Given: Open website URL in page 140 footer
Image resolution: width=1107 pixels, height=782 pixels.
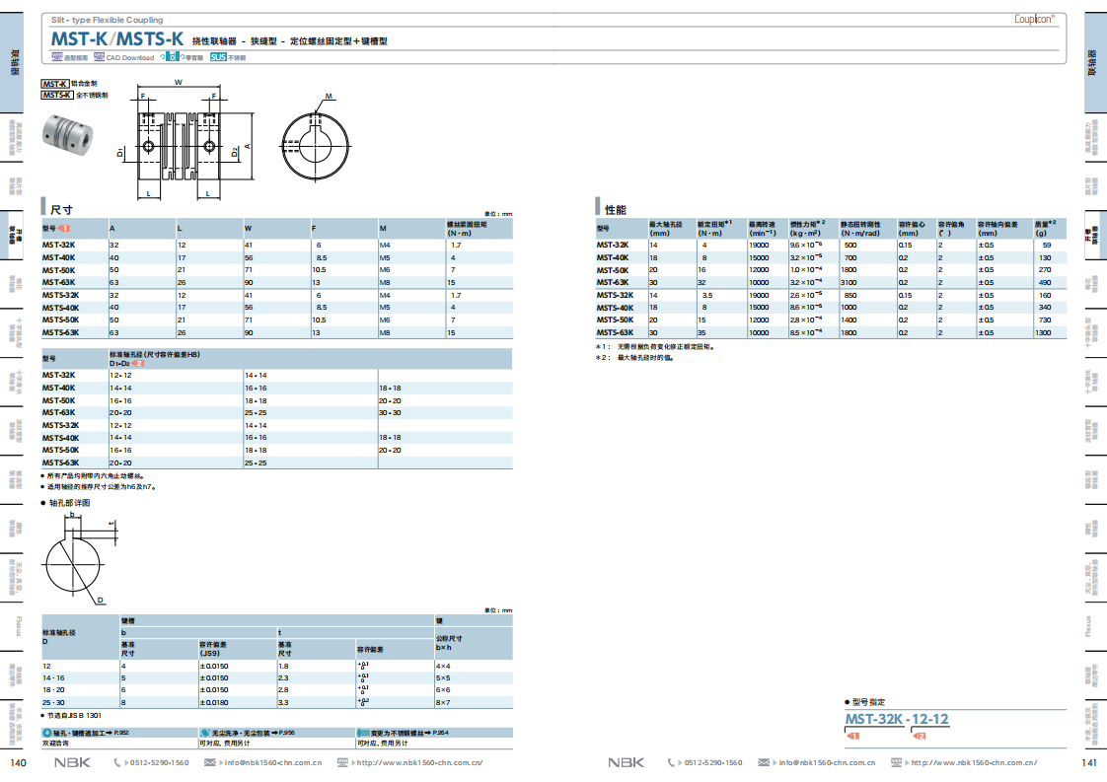Looking at the screenshot, I should pyautogui.click(x=419, y=763).
